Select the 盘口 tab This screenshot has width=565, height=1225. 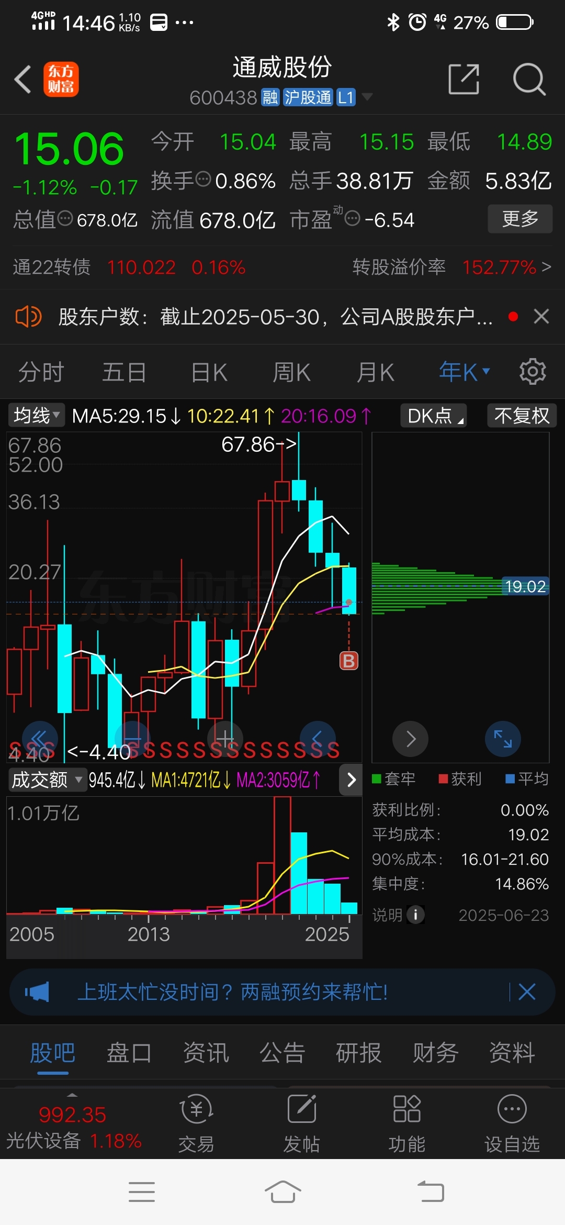pyautogui.click(x=129, y=1053)
